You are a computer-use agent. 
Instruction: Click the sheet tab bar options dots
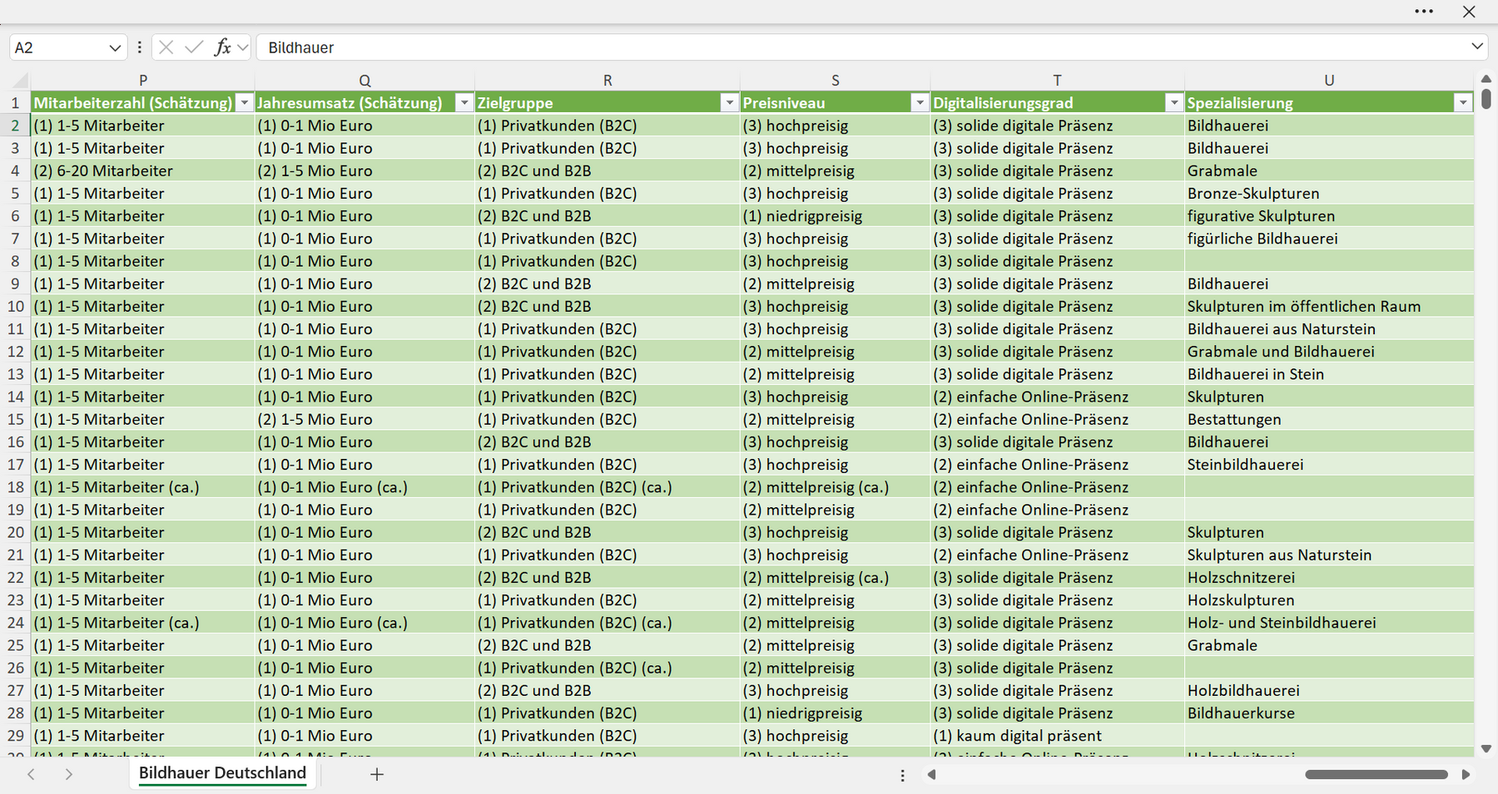pyautogui.click(x=902, y=775)
